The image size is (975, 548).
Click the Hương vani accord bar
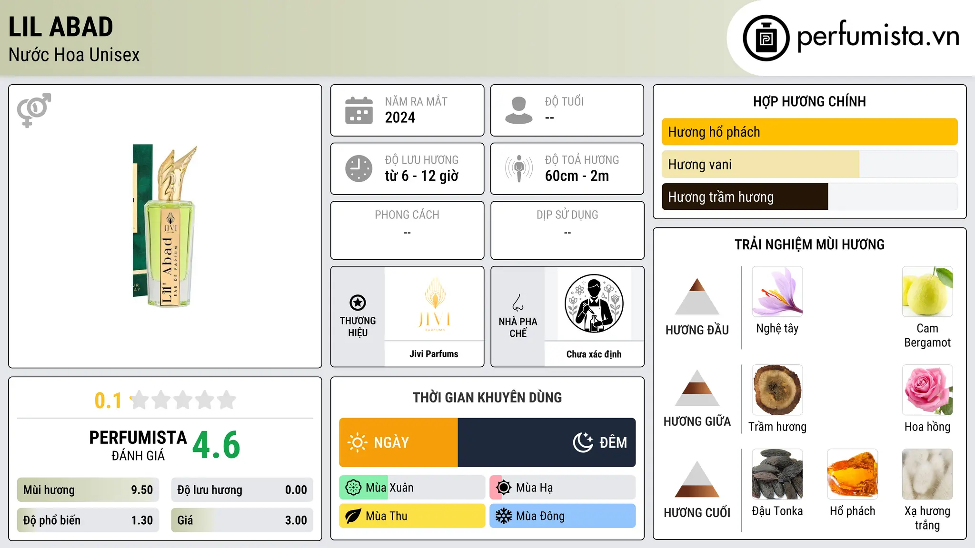click(810, 164)
